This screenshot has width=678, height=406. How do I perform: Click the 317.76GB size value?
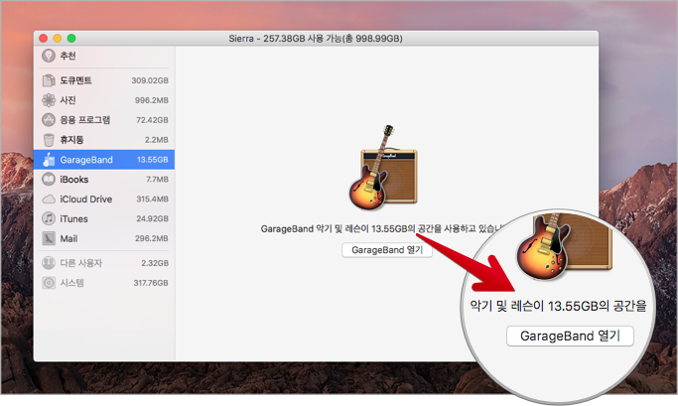click(151, 283)
